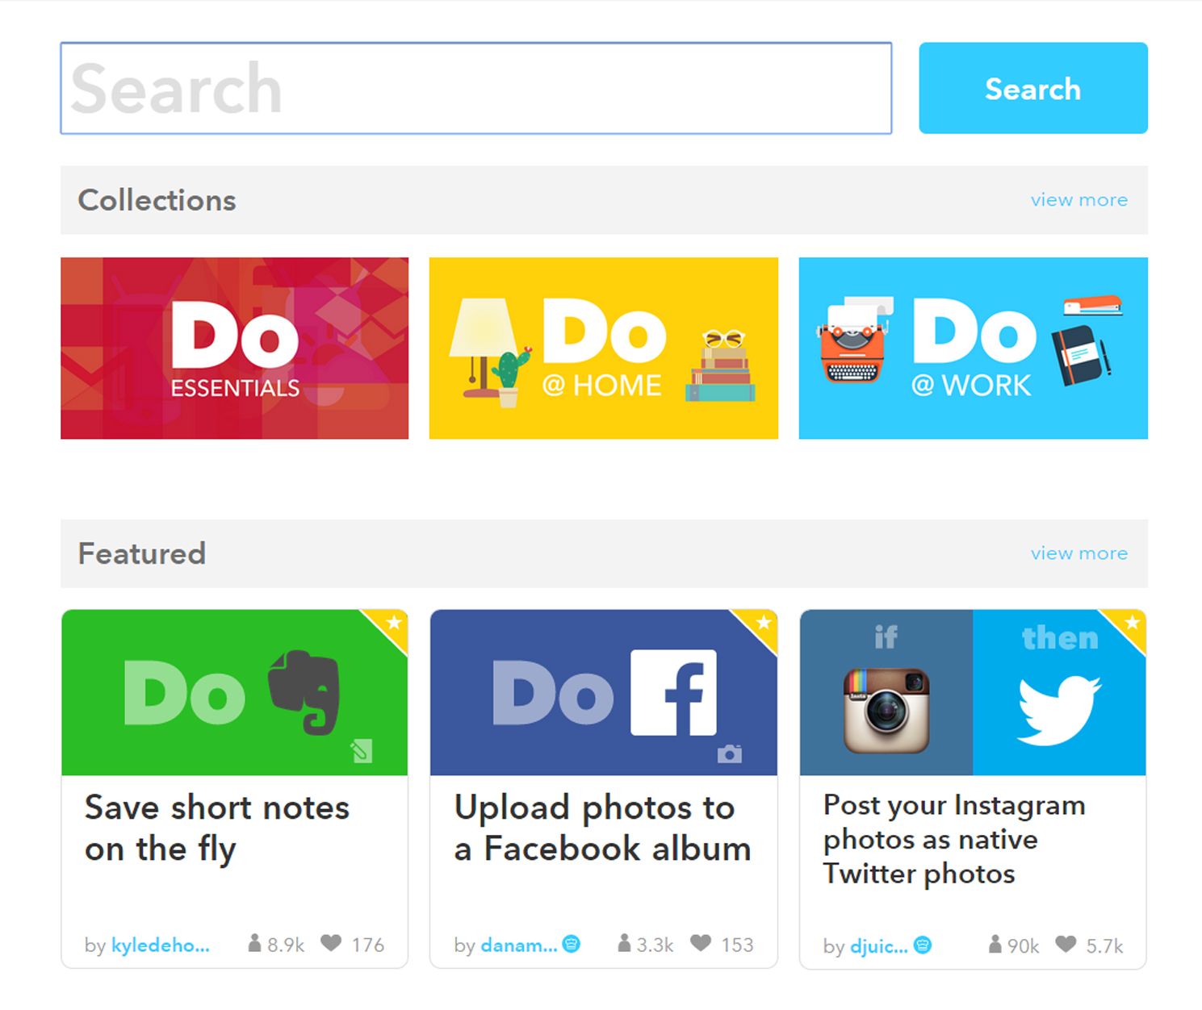Click the typewriter icon in Do @ Work

[x=855, y=340]
